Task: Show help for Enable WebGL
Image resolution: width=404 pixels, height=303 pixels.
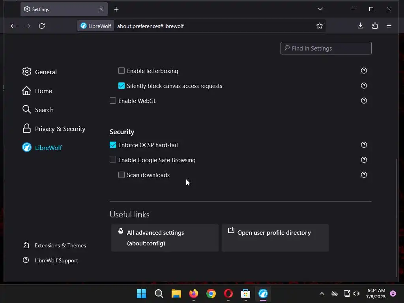Action: click(364, 101)
